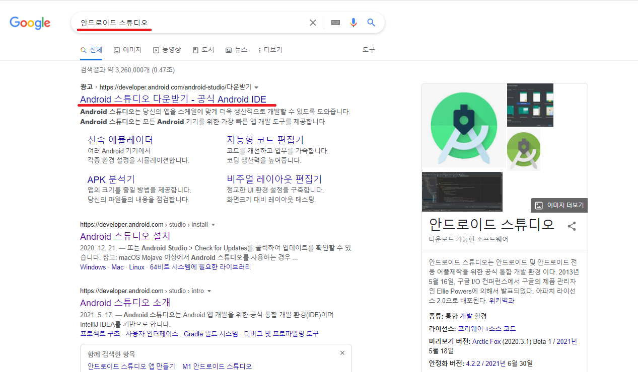638x372 pixels.
Task: Click the 검색결과 약 3,260,000개 count text
Action: tap(127, 70)
